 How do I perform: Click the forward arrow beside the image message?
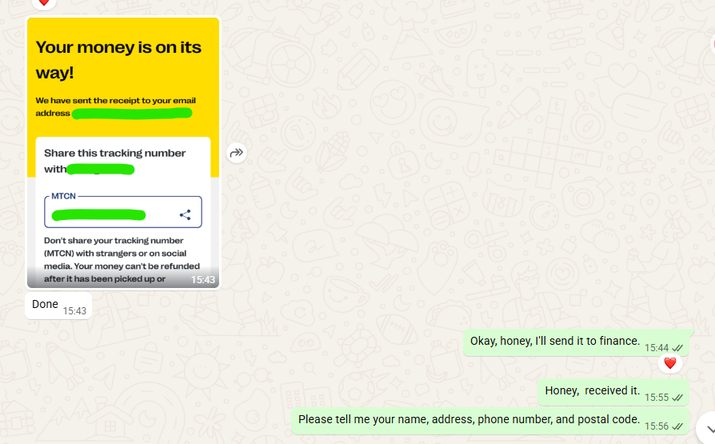pos(237,153)
